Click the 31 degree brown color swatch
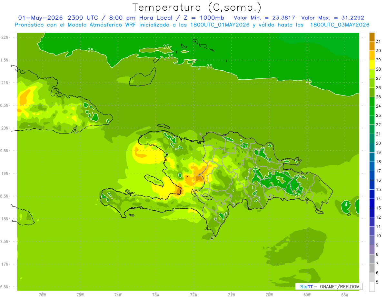Viewport: 387px width, 299px height. 372,37
